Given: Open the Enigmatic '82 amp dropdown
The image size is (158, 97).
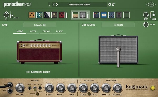Looking at the screenshot, I should coord(39,25).
